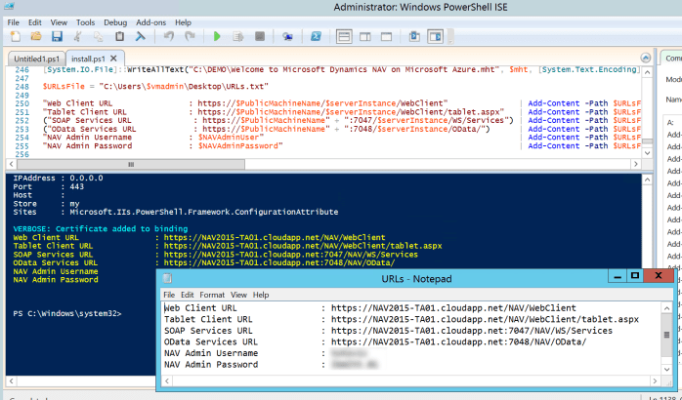Open the Add-ons menu
This screenshot has height=400, width=682.
pyautogui.click(x=150, y=20)
